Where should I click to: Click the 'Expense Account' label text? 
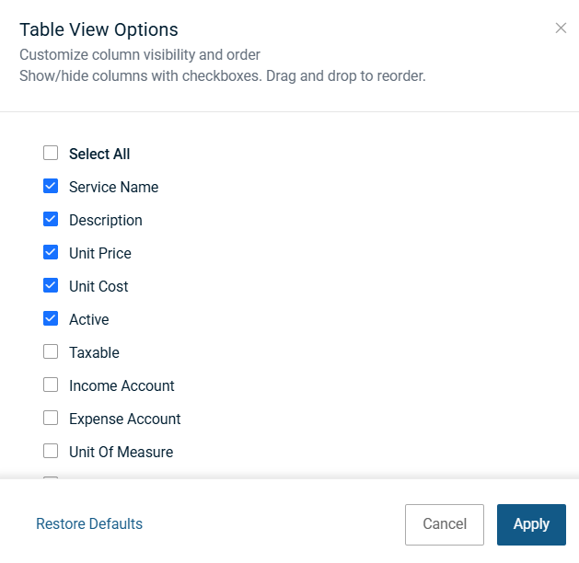(124, 419)
